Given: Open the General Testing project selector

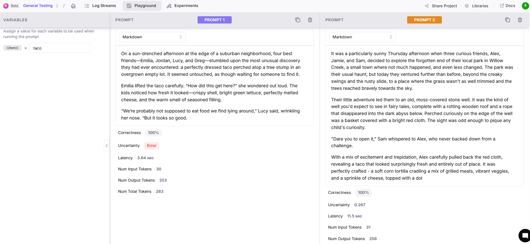Looking at the screenshot, I should point(41,6).
